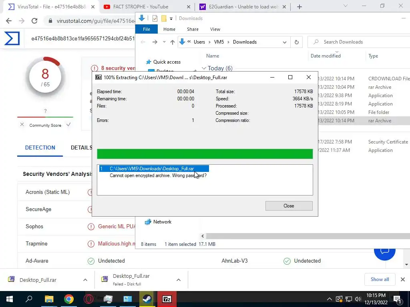Sort by the Name column header

pyautogui.click(x=213, y=56)
